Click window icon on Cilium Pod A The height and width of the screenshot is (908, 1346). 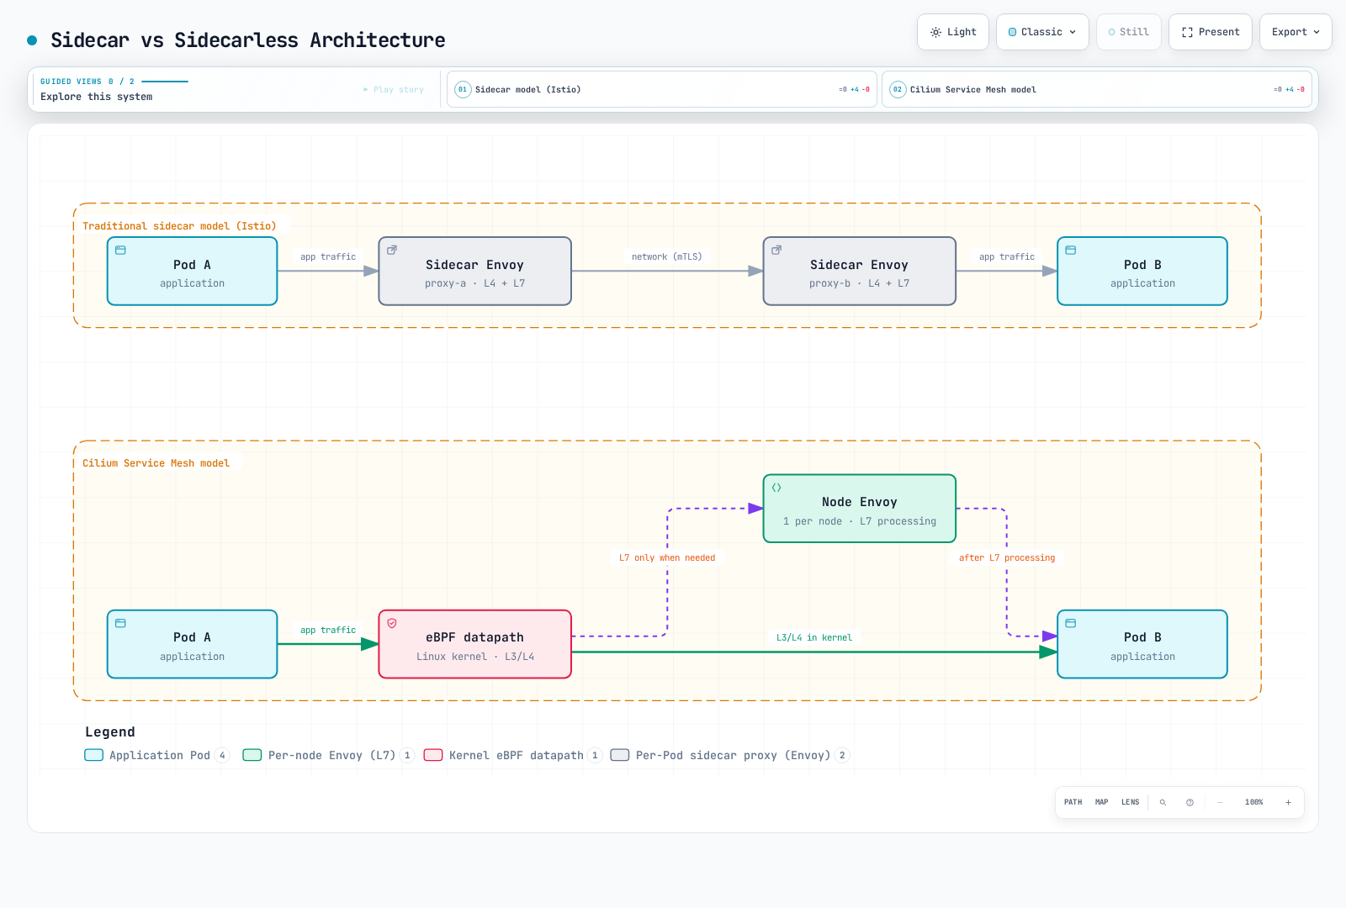(x=120, y=623)
